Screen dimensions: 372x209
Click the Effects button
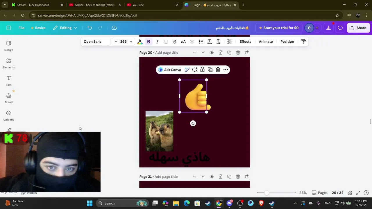pyautogui.click(x=245, y=42)
